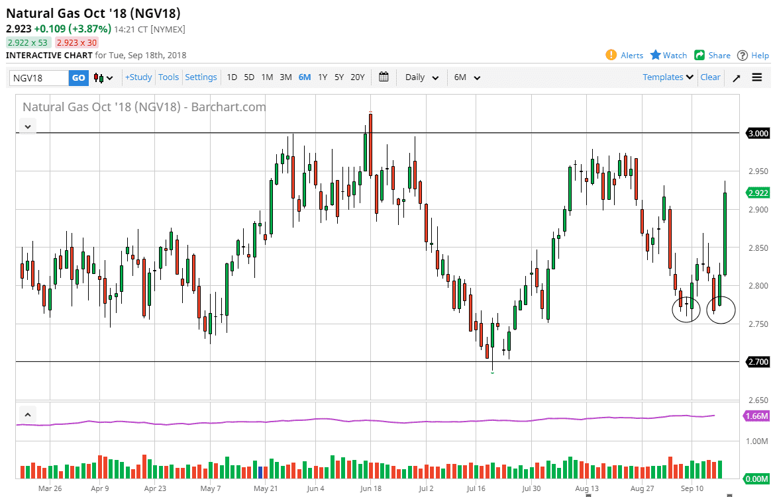773x497 pixels.
Task: Clear all chart drawings via Clear link
Action: click(710, 77)
